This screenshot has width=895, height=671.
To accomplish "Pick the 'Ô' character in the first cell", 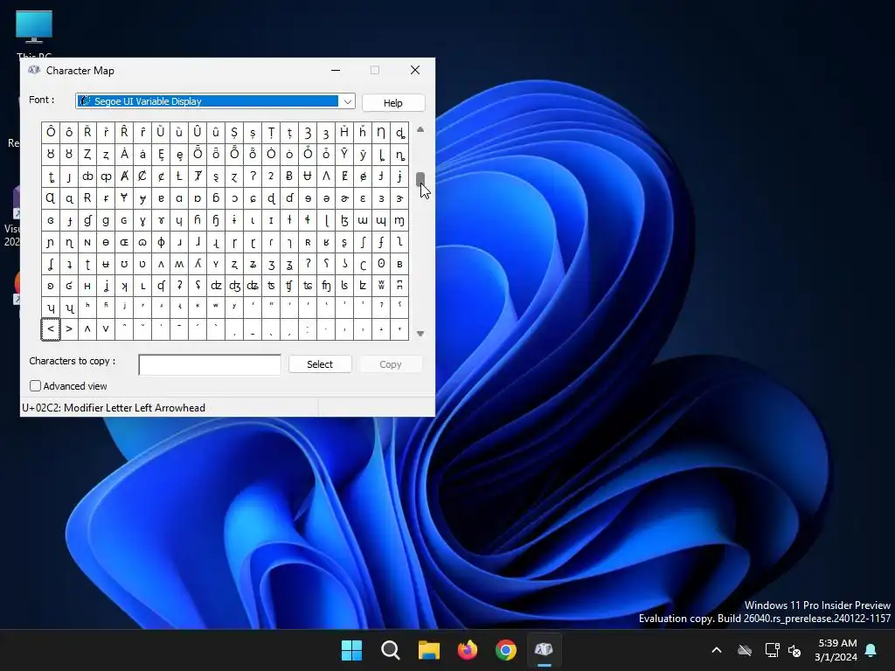I will [51, 133].
